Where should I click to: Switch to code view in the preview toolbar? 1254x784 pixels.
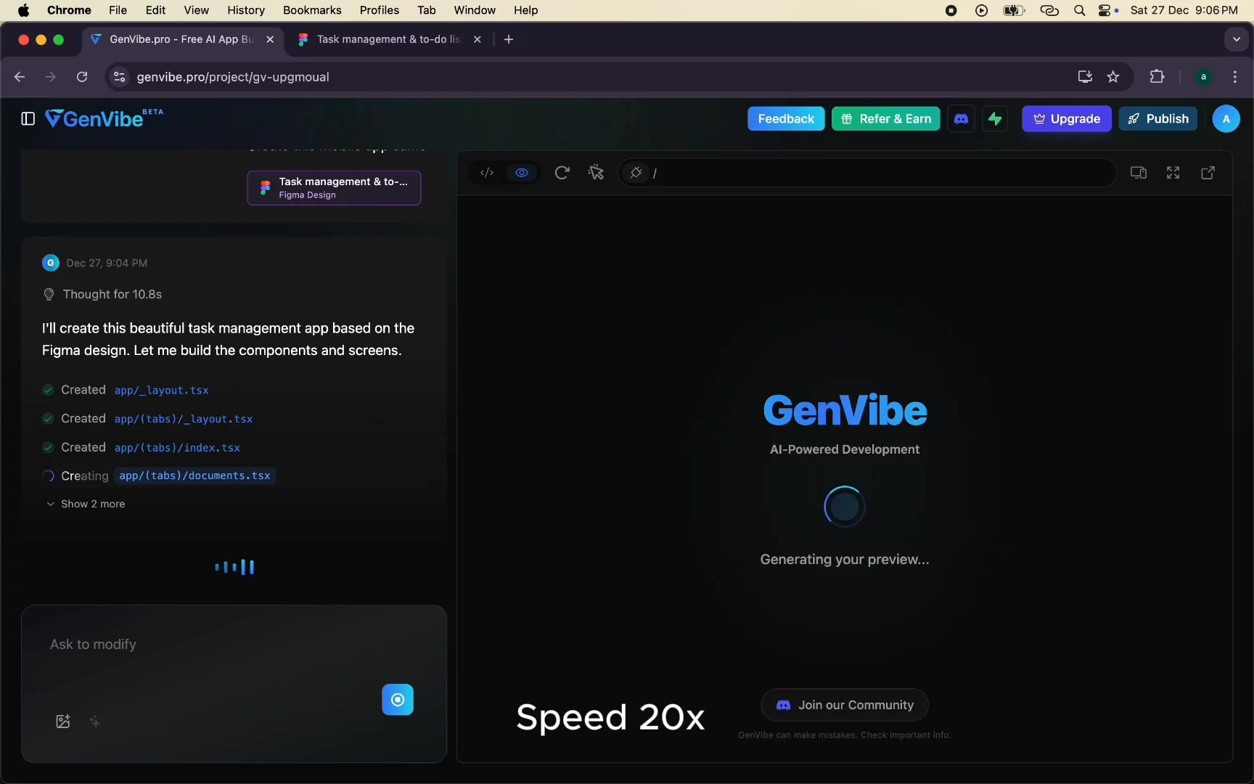pos(487,172)
